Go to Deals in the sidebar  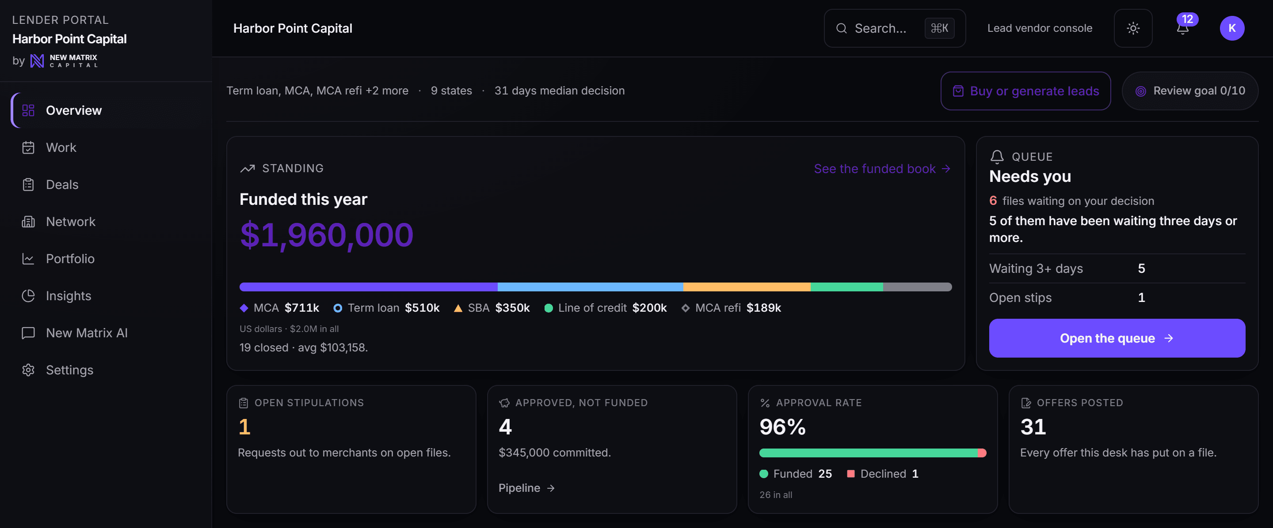click(x=106, y=185)
